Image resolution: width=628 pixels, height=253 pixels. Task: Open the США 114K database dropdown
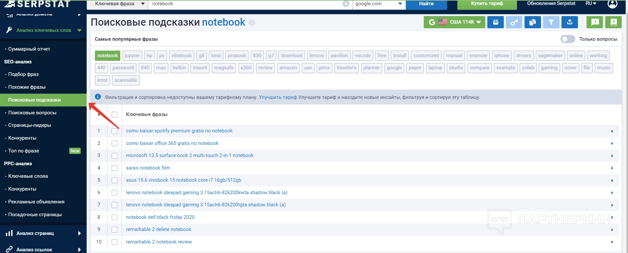(x=454, y=22)
